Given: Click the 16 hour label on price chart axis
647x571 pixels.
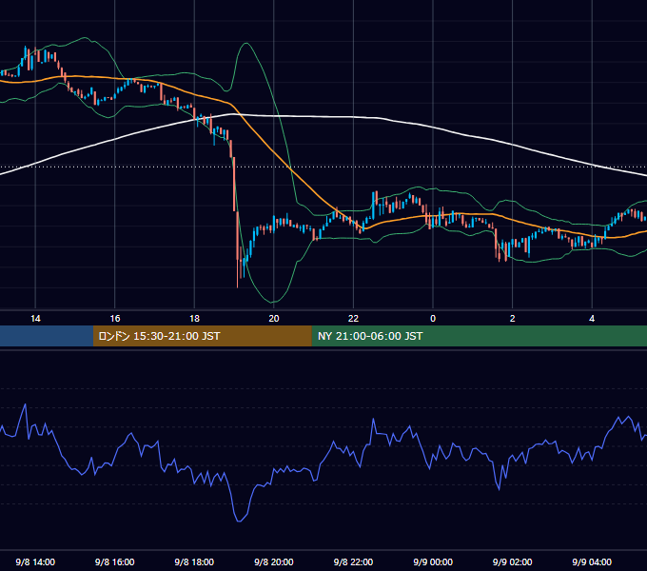Looking at the screenshot, I should pyautogui.click(x=115, y=319).
